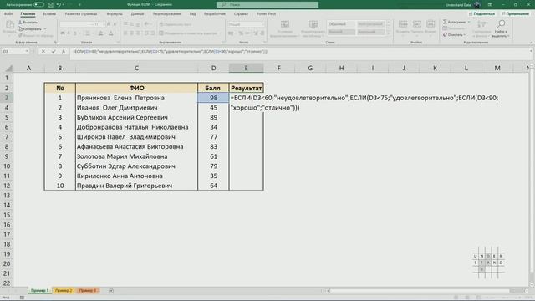Click the Результат header cell

246,88
